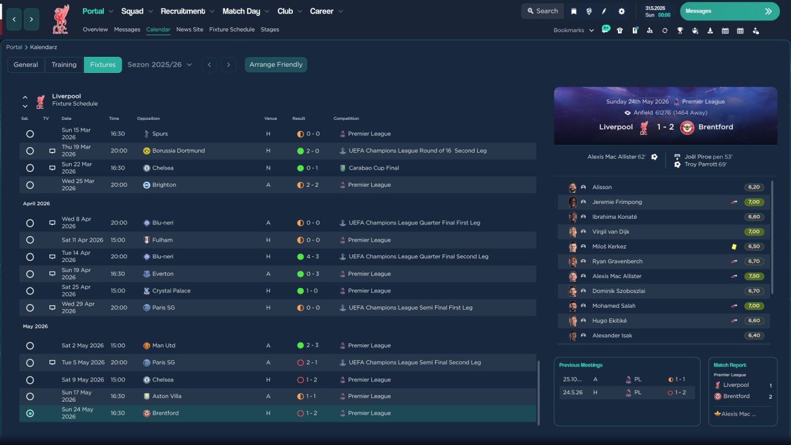Open the Stages subtab
Screen dimensions: 791x445
(270, 30)
